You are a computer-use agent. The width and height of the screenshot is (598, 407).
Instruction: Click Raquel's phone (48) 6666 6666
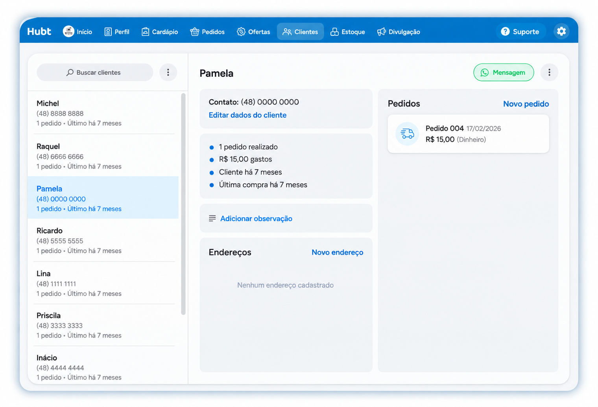click(x=60, y=157)
